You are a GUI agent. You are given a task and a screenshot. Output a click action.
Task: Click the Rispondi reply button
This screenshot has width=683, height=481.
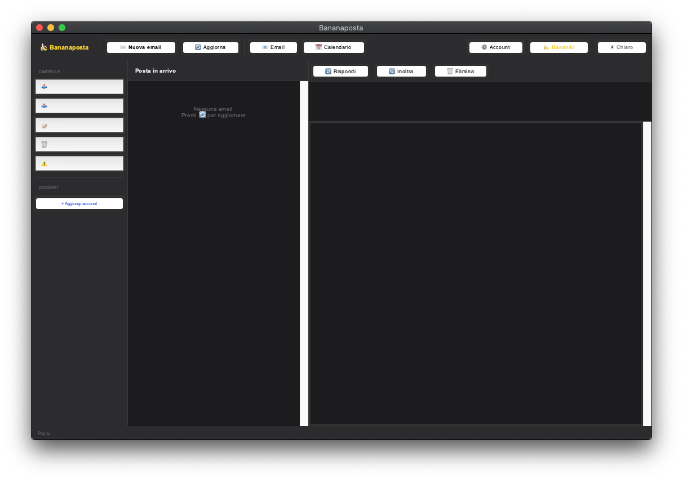[x=340, y=72]
